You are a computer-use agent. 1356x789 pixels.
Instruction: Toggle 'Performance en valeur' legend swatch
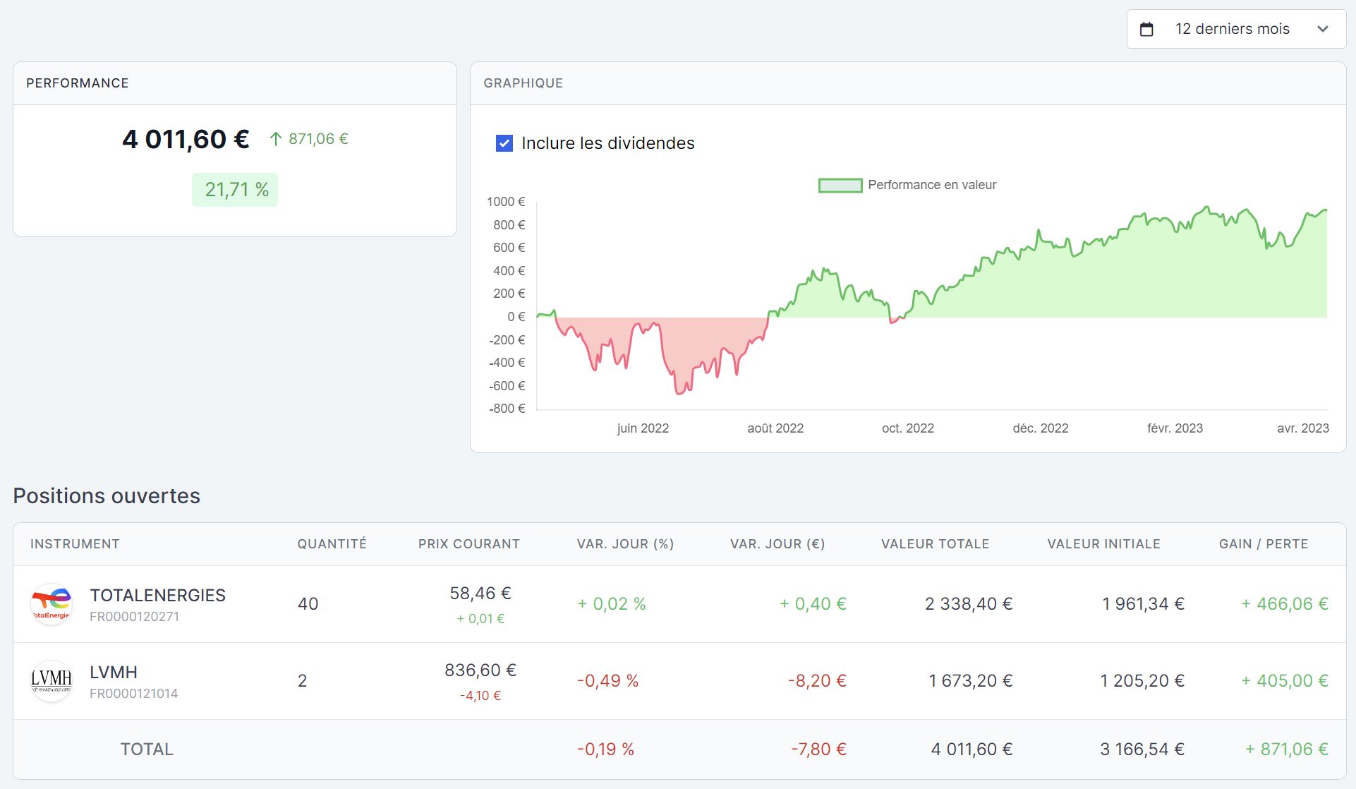(840, 185)
